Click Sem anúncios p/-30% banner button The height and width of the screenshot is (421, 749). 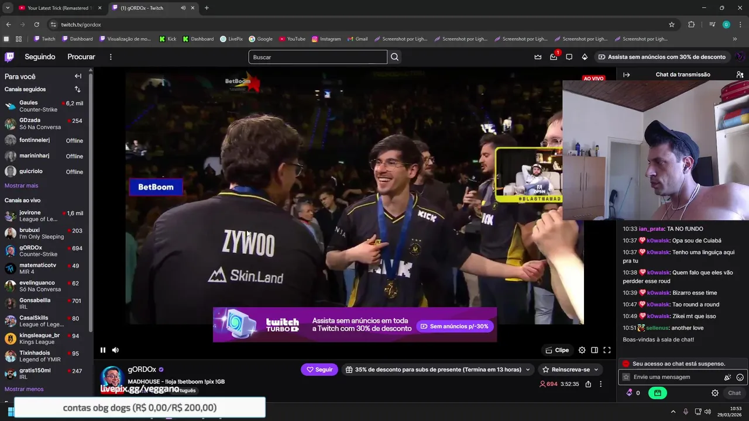tap(454, 326)
